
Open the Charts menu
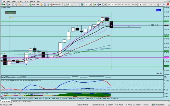(x=20, y=2)
